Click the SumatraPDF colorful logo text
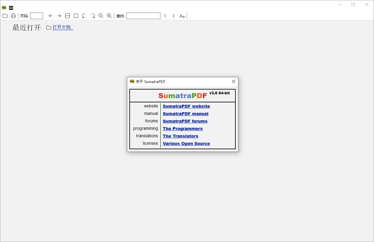374x242 pixels. pos(183,96)
